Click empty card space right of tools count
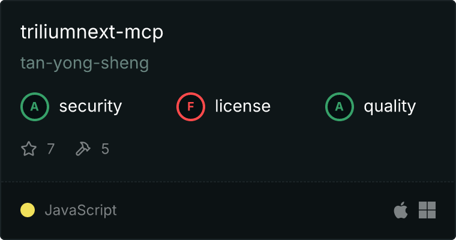 point(262,149)
